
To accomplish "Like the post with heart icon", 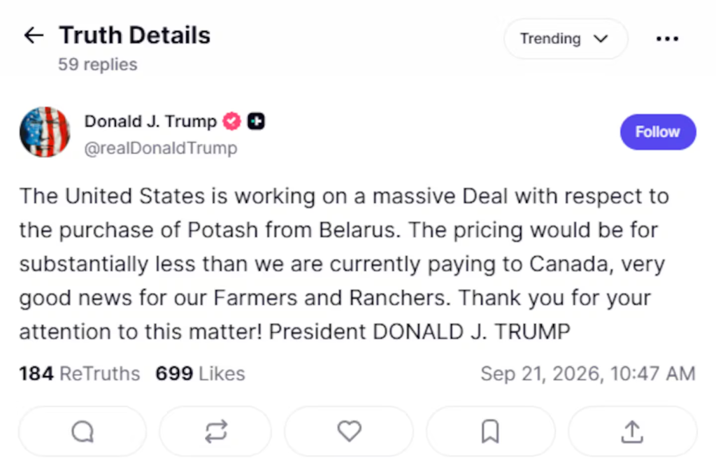I will [350, 432].
